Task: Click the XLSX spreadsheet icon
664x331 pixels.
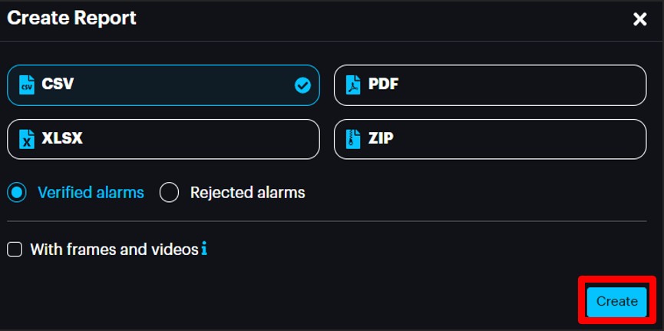Action: 27,140
